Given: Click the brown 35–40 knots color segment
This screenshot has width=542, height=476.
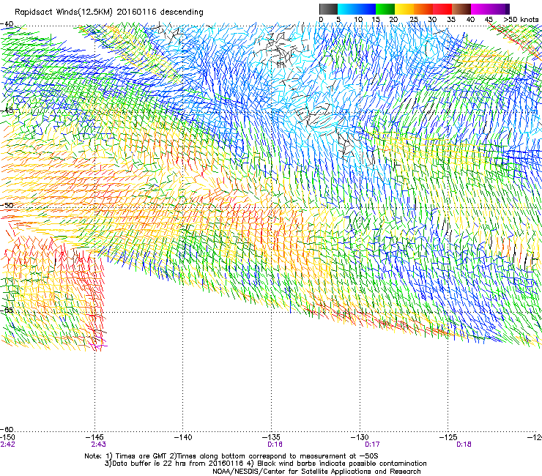Looking at the screenshot, I should (x=461, y=9).
